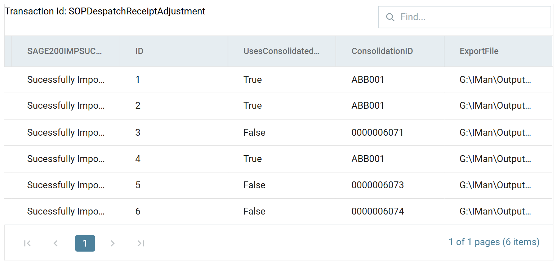Click True in row with ID 1

pos(253,80)
